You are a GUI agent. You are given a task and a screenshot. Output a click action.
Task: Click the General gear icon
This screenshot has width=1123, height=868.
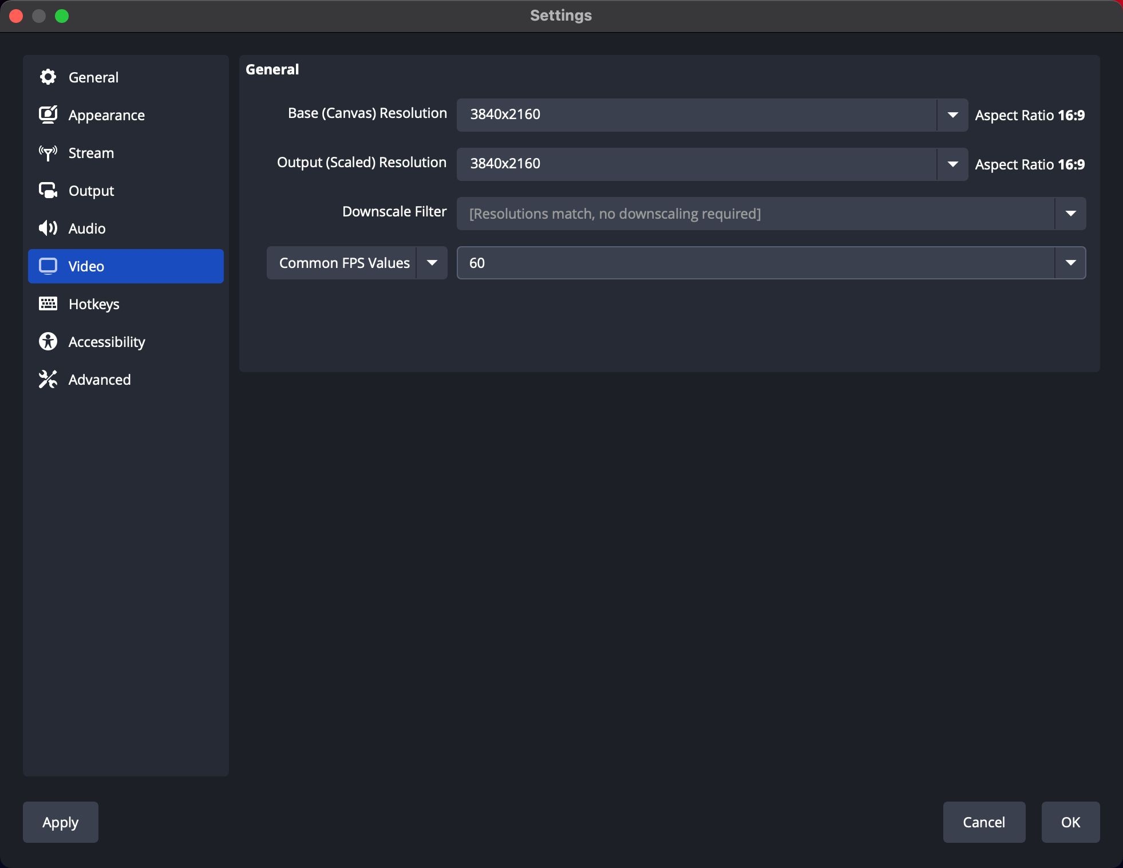[48, 77]
